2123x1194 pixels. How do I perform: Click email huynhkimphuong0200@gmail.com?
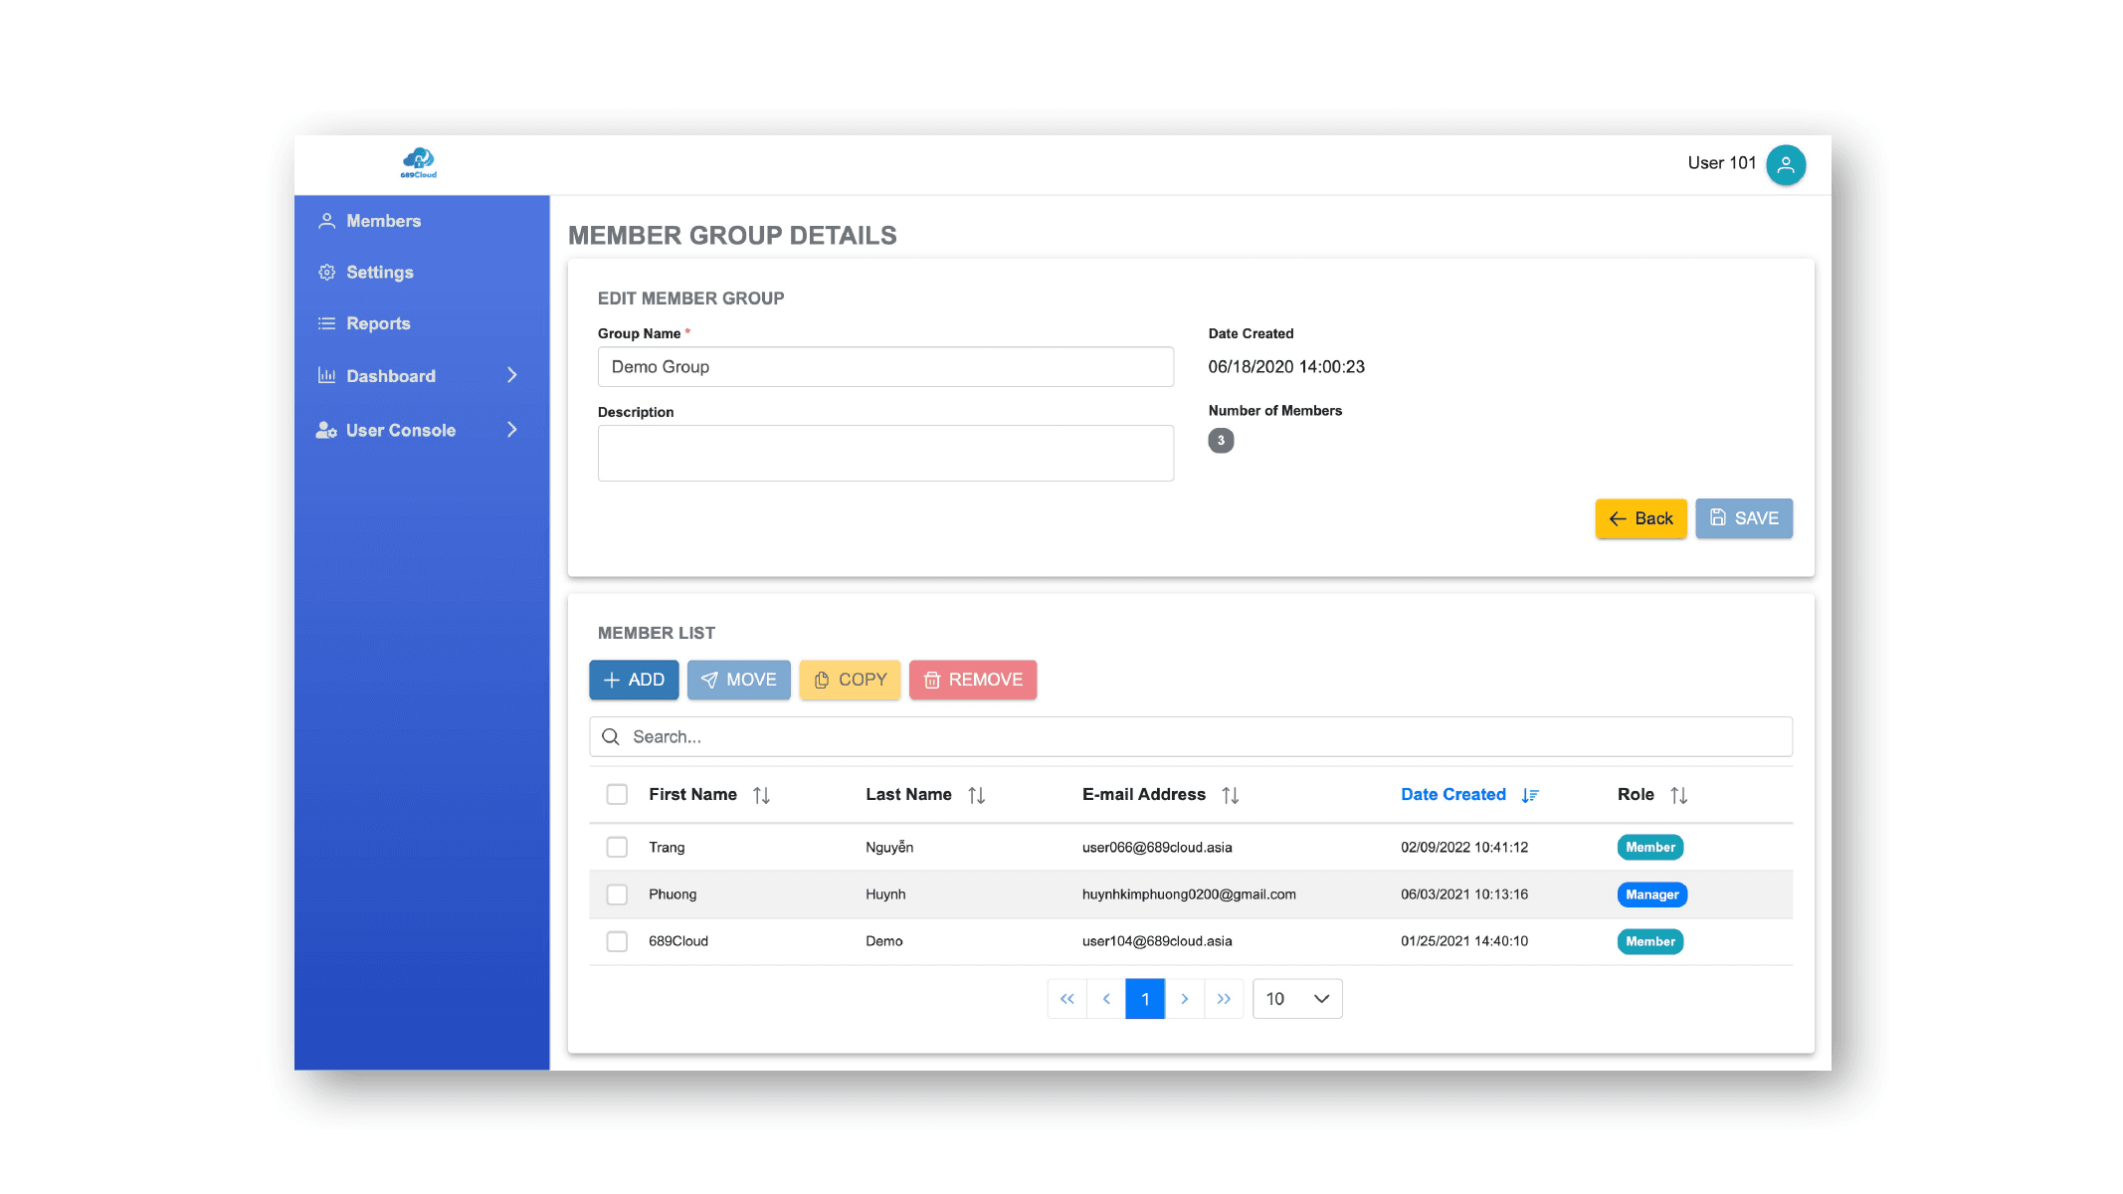click(1189, 895)
